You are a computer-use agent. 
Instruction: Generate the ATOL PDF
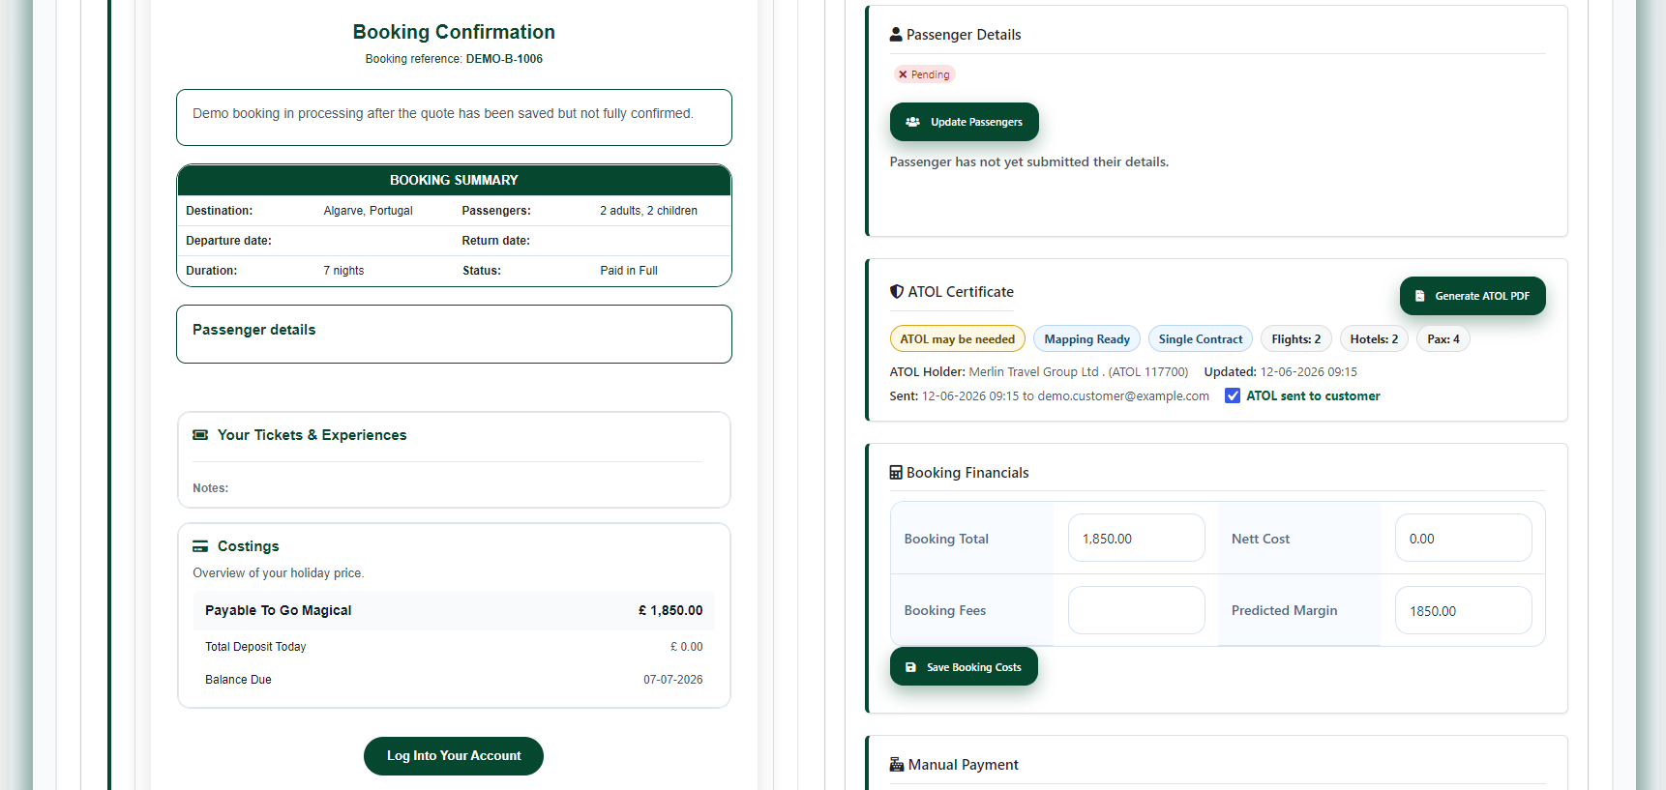click(x=1473, y=296)
